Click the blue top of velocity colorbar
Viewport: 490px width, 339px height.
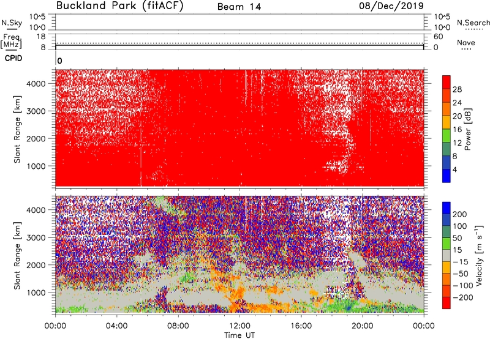click(447, 208)
